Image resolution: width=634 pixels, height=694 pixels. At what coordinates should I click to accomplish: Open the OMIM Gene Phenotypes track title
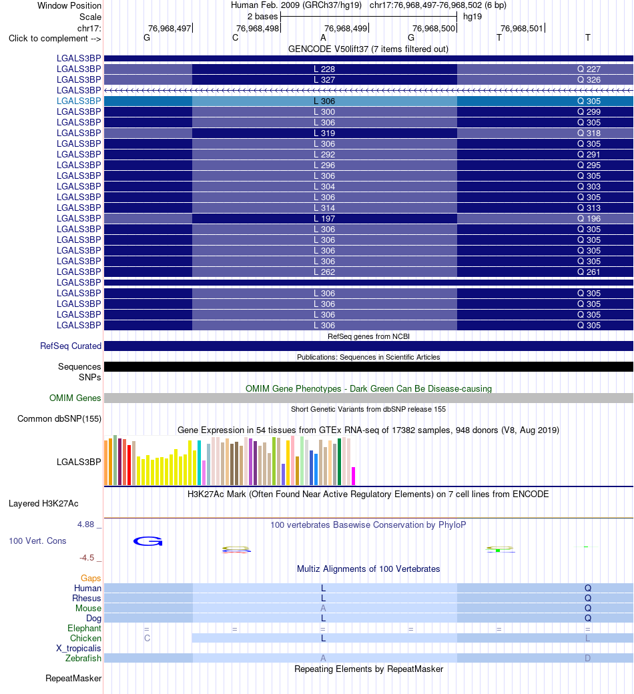pos(368,388)
